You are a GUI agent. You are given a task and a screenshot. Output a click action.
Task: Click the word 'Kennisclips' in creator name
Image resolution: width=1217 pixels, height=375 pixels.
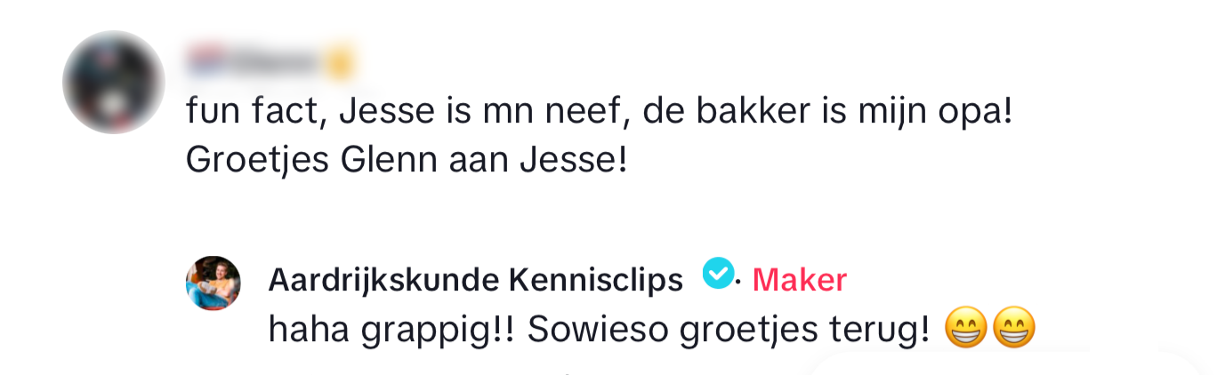click(596, 280)
